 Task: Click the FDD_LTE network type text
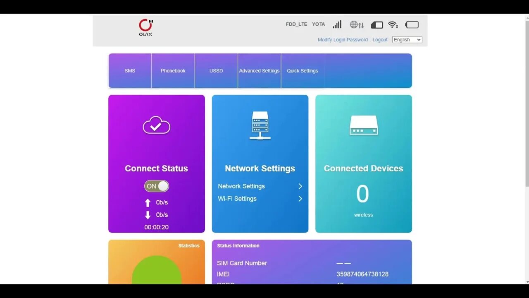click(296, 24)
